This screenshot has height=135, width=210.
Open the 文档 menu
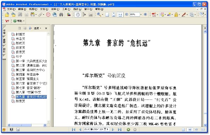click(44, 9)
